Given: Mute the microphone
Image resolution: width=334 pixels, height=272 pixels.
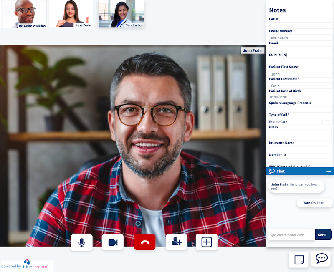Looking at the screenshot, I should (81, 242).
